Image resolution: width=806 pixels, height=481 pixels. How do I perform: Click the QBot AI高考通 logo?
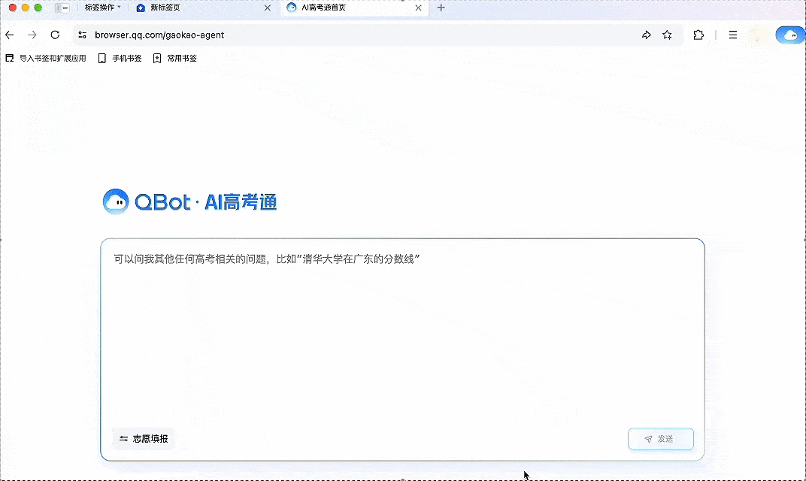[190, 202]
